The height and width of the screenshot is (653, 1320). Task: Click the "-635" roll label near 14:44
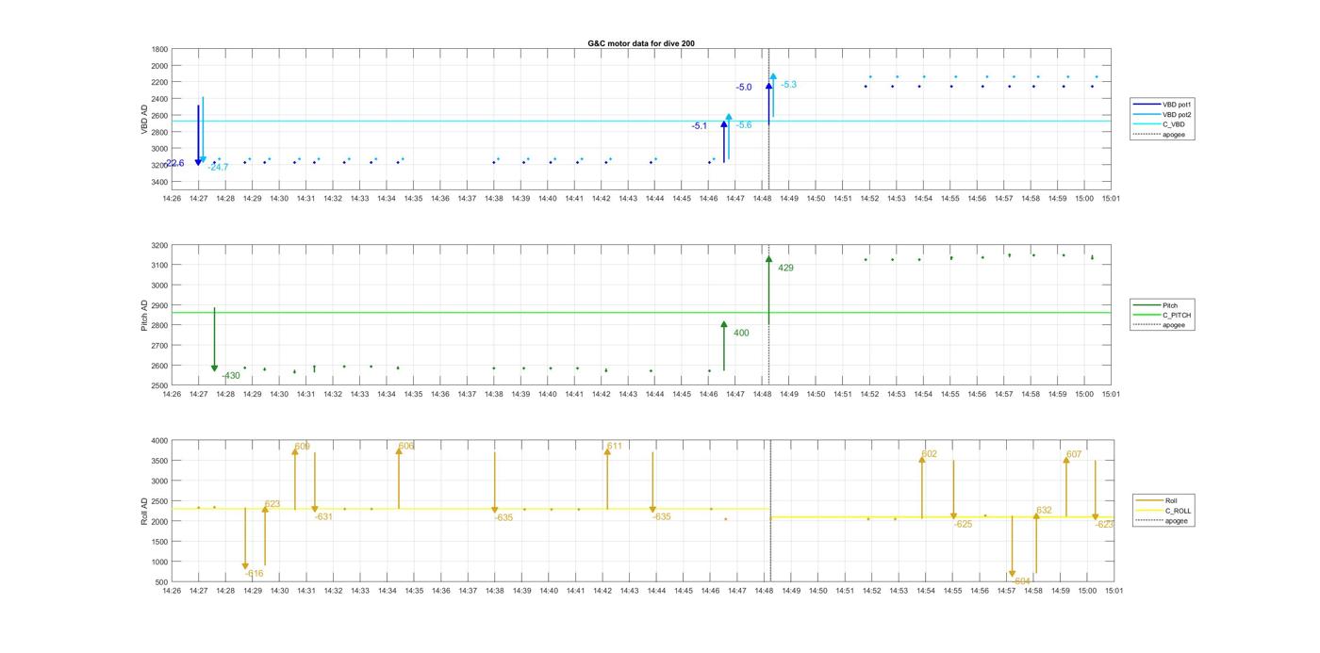point(662,516)
